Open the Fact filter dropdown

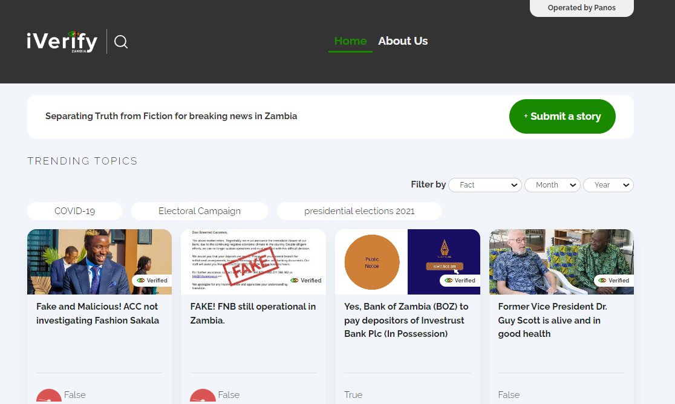pyautogui.click(x=485, y=185)
